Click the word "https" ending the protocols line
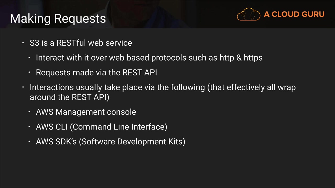 click(253, 58)
